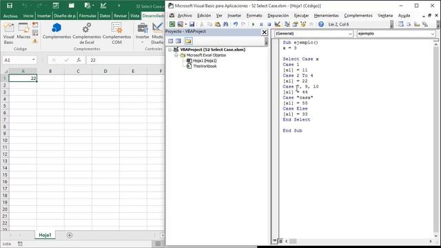The image size is (441, 248).
Task: Open Archivo backstage tab in Excel
Action: 10,16
